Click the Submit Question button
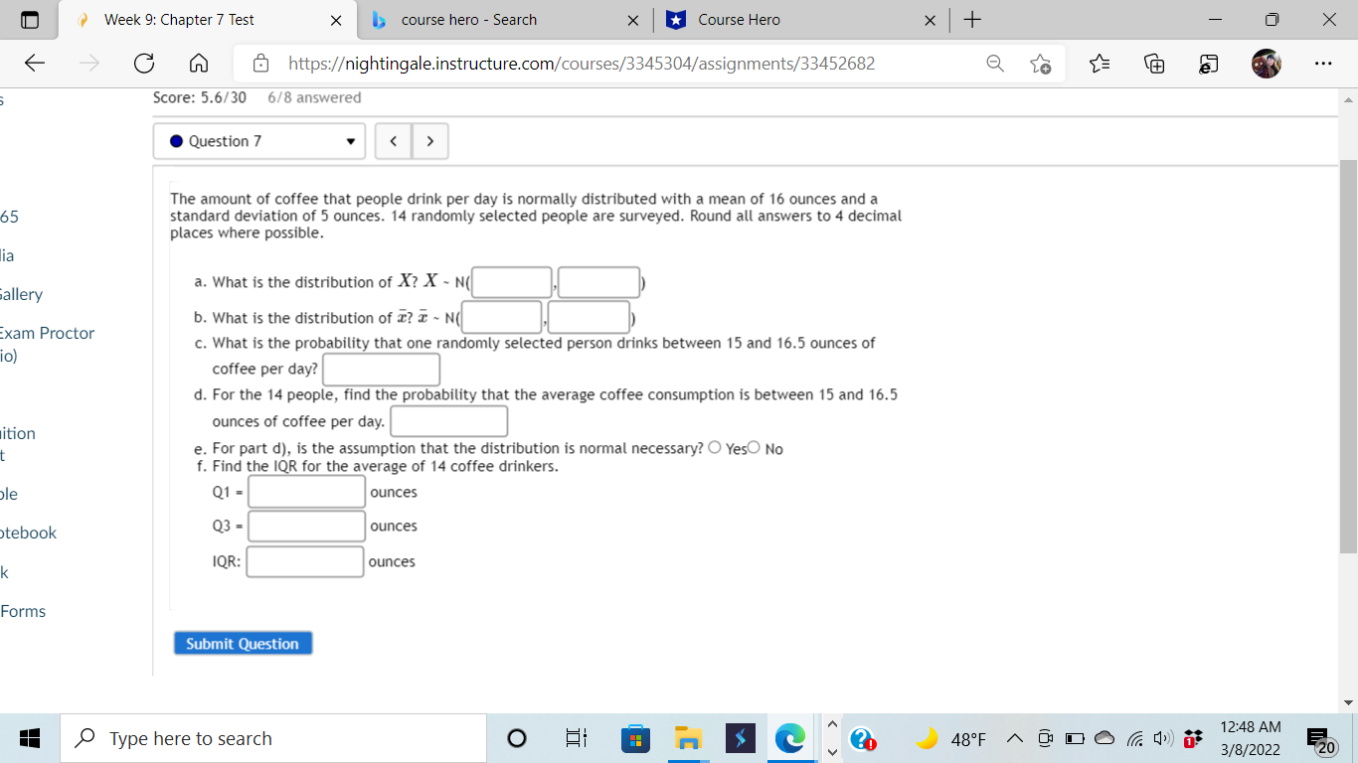 [x=243, y=643]
